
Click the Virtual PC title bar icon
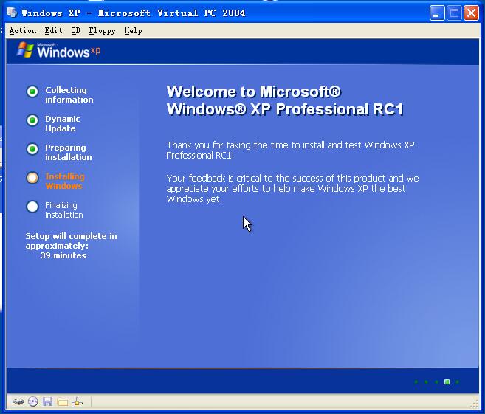click(12, 13)
